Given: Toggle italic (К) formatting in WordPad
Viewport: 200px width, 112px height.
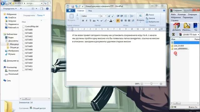Looking at the screenshot, I should (87, 21).
